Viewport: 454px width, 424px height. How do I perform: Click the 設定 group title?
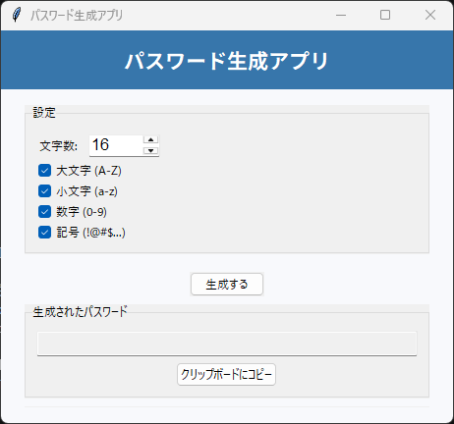click(x=44, y=113)
